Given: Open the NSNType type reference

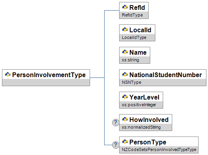Looking at the screenshot, I should coord(132,82).
